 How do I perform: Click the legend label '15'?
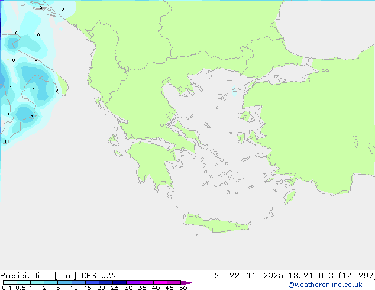coord(88,288)
